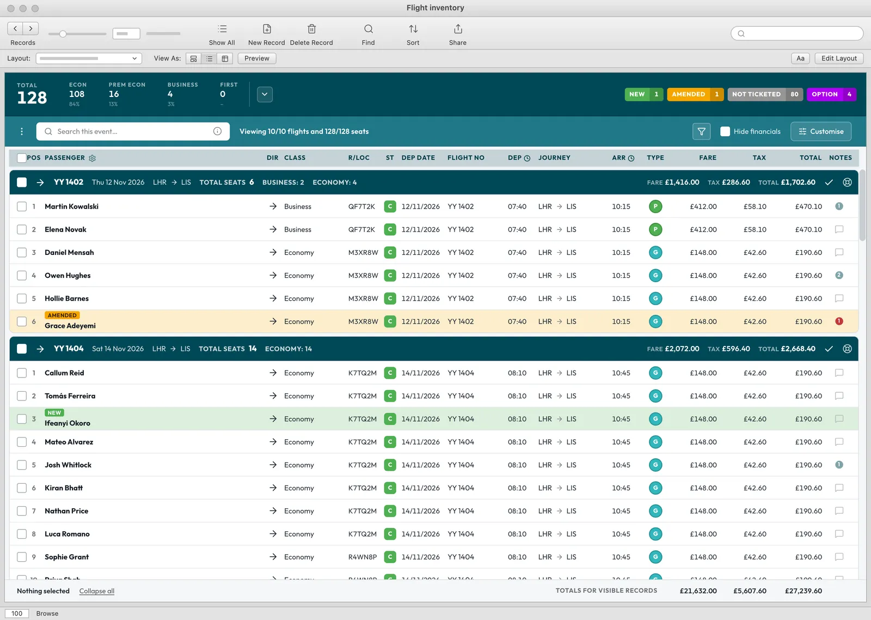Open note badge on Owen Hughes row

[x=839, y=276]
